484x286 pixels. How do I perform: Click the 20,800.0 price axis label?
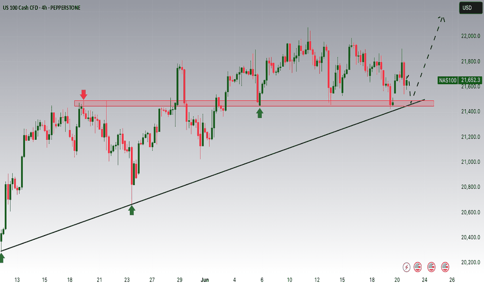click(x=470, y=187)
